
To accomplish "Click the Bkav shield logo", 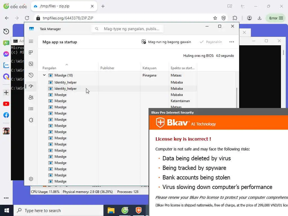I will point(160,123).
